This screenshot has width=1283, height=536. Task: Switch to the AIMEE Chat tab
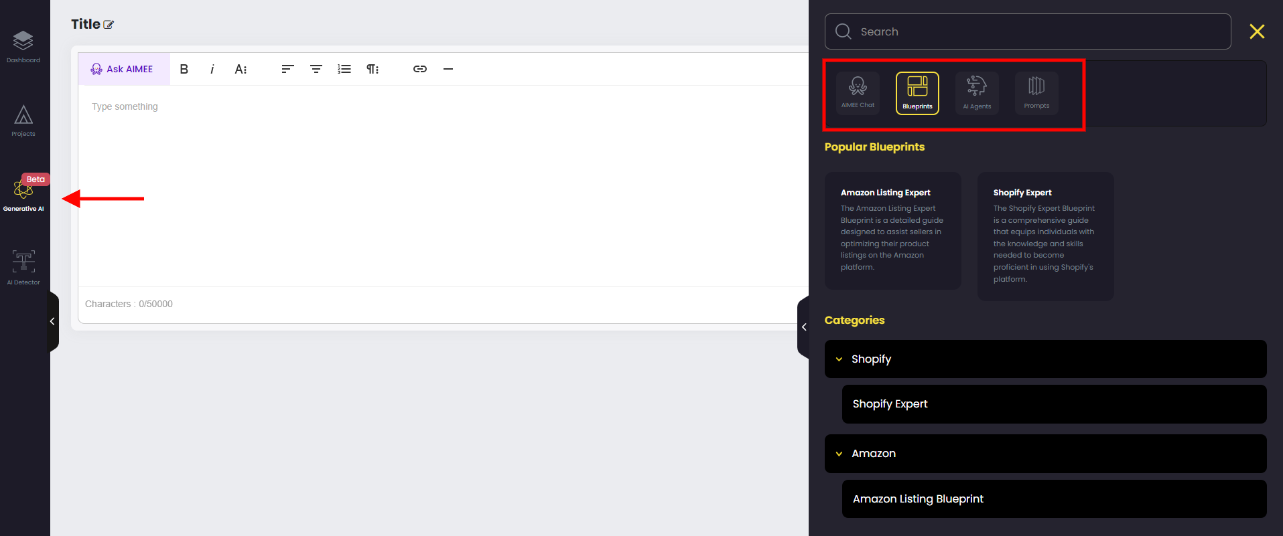pos(858,92)
